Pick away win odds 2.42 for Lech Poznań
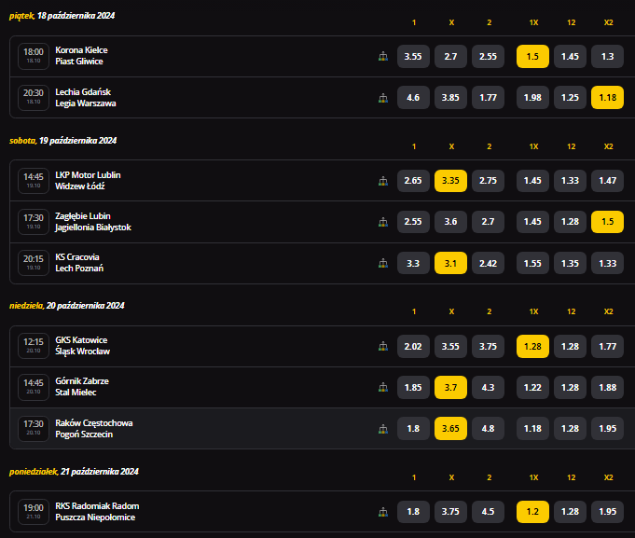This screenshot has width=635, height=538. 488,263
